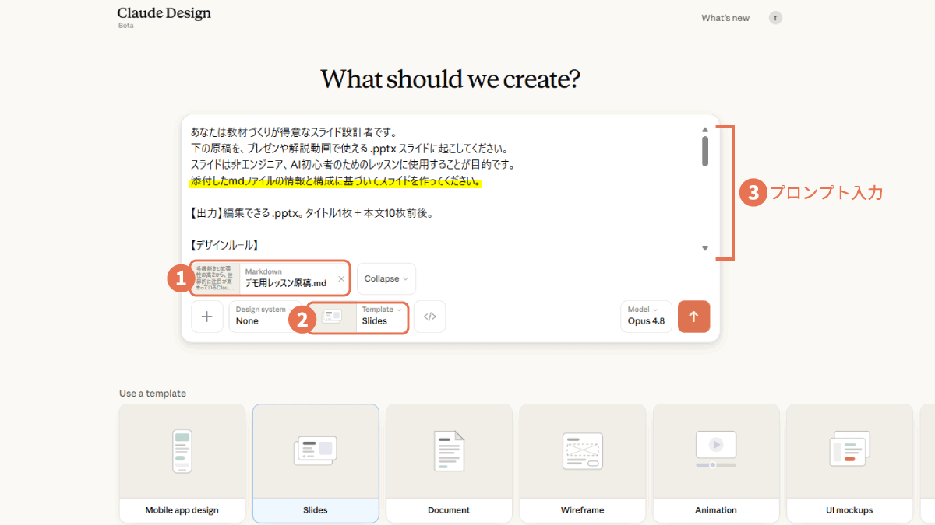
Task: Click the What should we create? heading
Action: click(x=450, y=79)
